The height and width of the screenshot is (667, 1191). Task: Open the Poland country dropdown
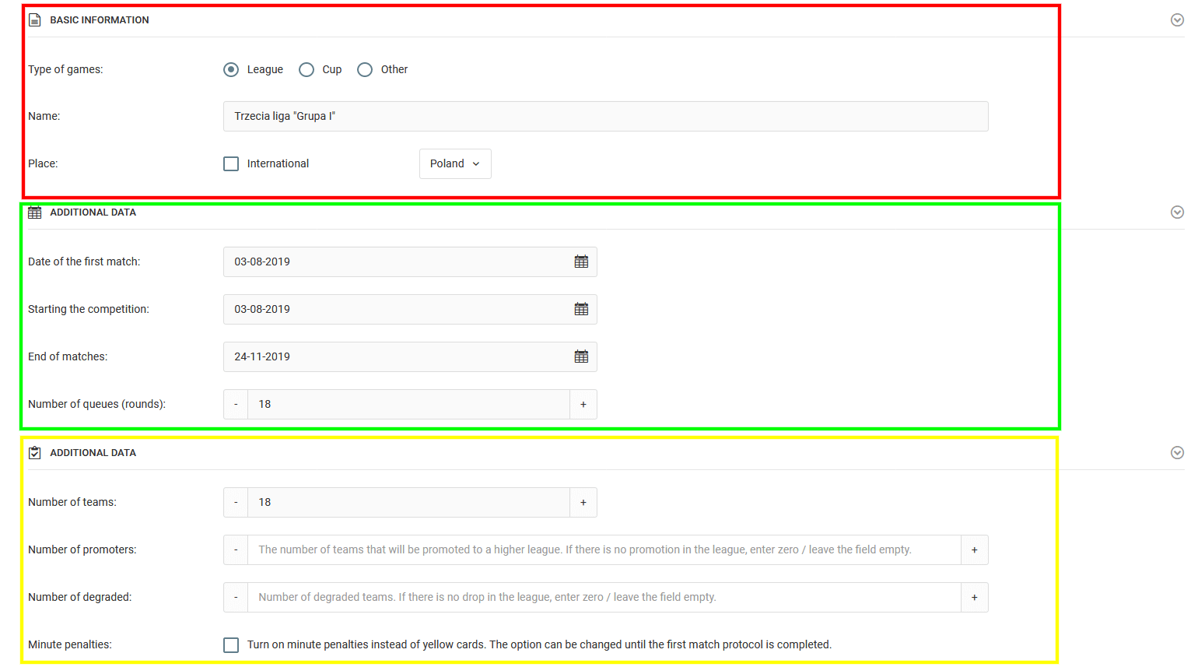pyautogui.click(x=455, y=164)
